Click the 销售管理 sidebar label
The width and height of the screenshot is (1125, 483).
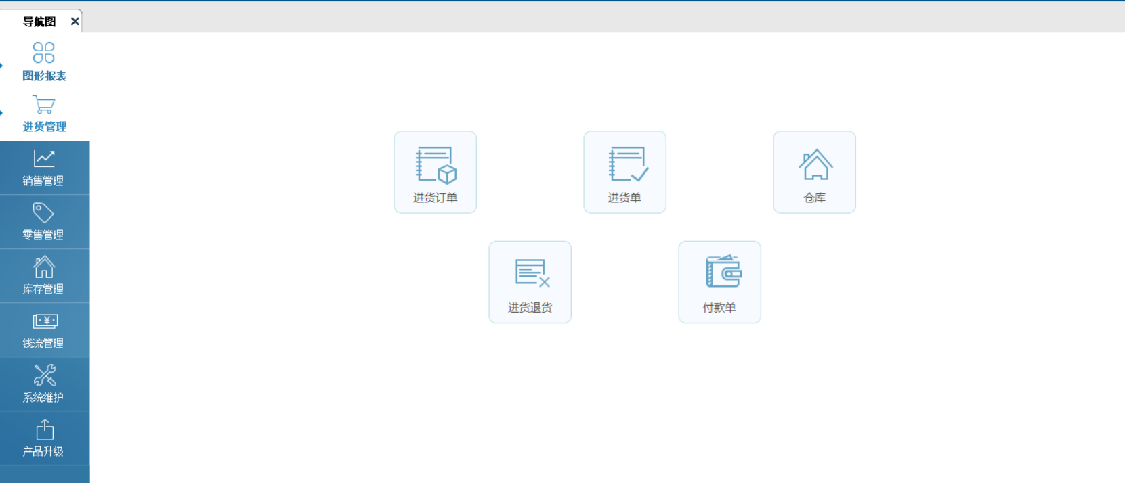point(43,181)
